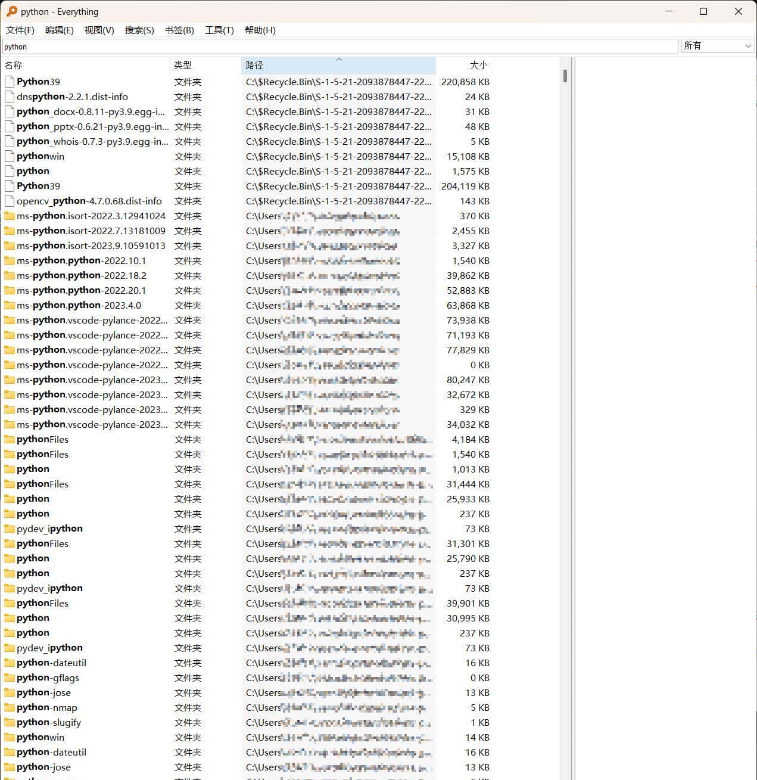Image resolution: width=757 pixels, height=780 pixels.
Task: Toggle sort direction on 路径 column header
Action: point(338,65)
